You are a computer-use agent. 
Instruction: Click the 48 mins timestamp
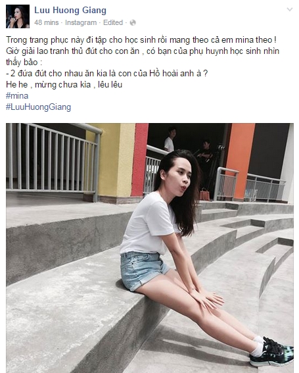pos(47,22)
